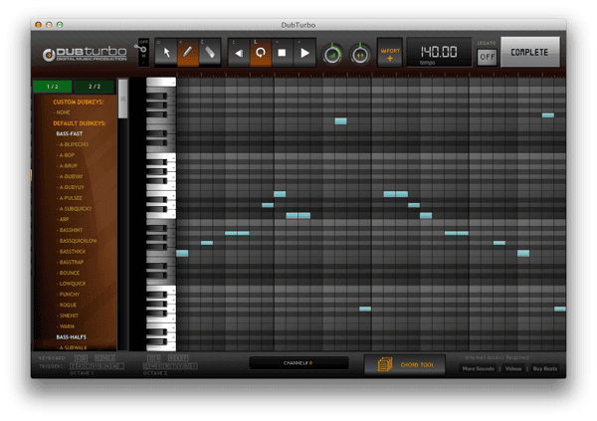Image resolution: width=597 pixels, height=421 pixels.
Task: Open the Buy Beats link
Action: click(545, 368)
